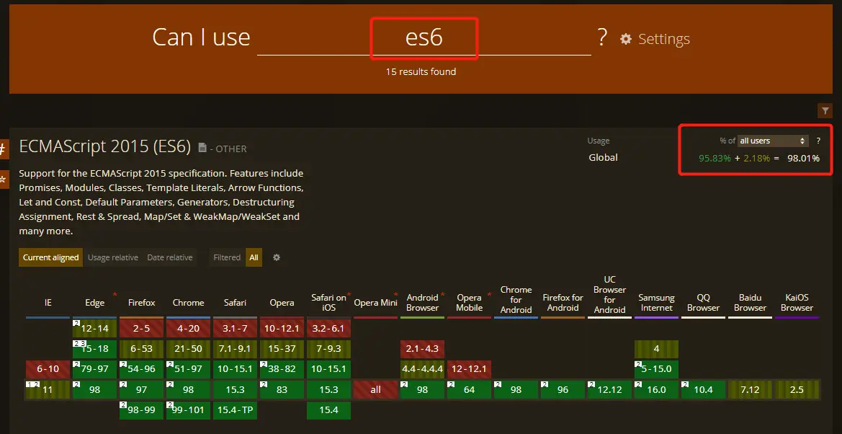Star the ECMAScript 2015 feature
842x434 pixels.
pos(3,179)
